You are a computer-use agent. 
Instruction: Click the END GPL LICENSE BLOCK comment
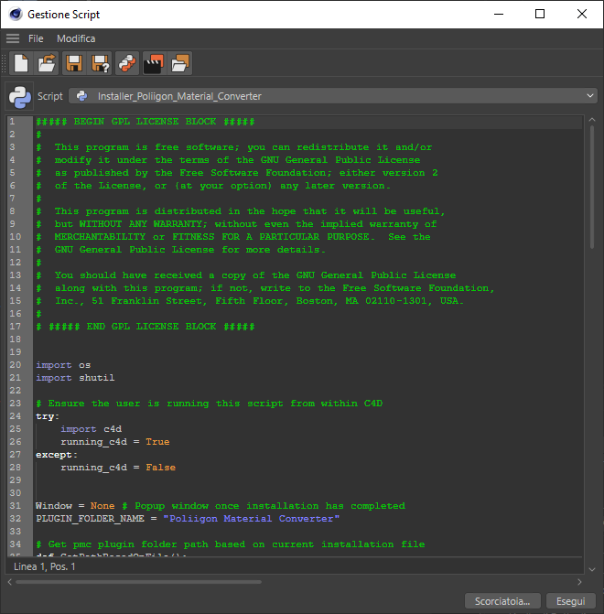146,327
